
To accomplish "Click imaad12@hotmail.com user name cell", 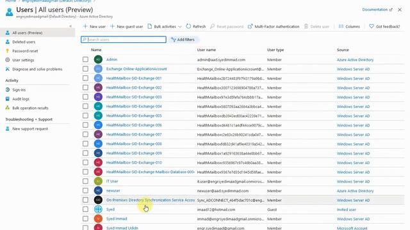I will pyautogui.click(x=216, y=210).
